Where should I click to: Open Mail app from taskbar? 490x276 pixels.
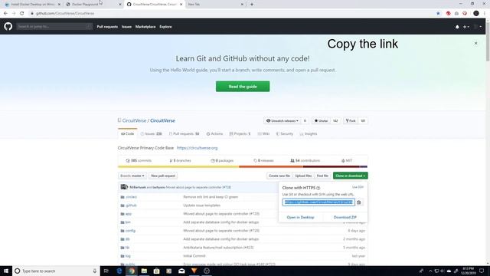coord(181,271)
